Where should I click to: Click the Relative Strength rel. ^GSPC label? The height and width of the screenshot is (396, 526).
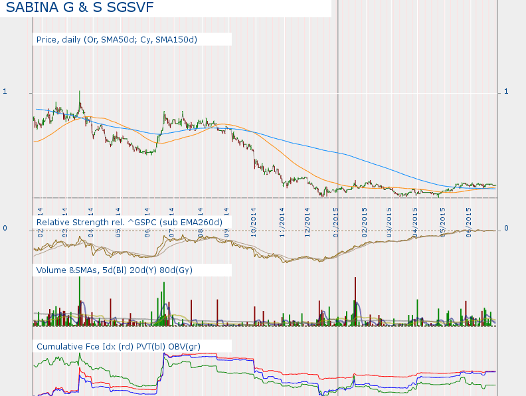129,222
